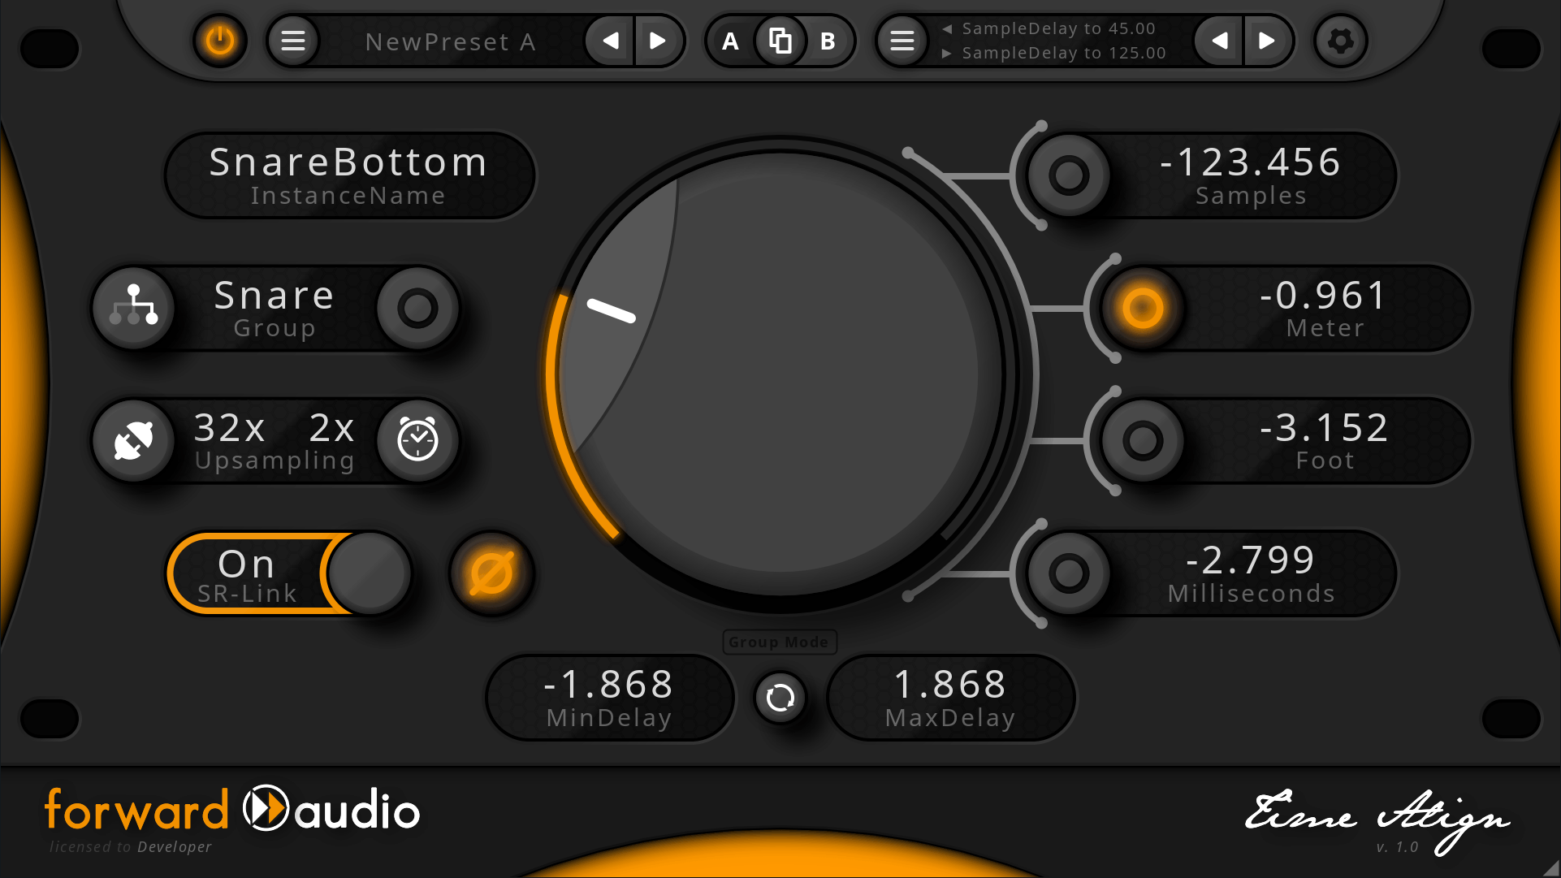Click the copy A to B icon
This screenshot has width=1561, height=878.
(x=780, y=41)
